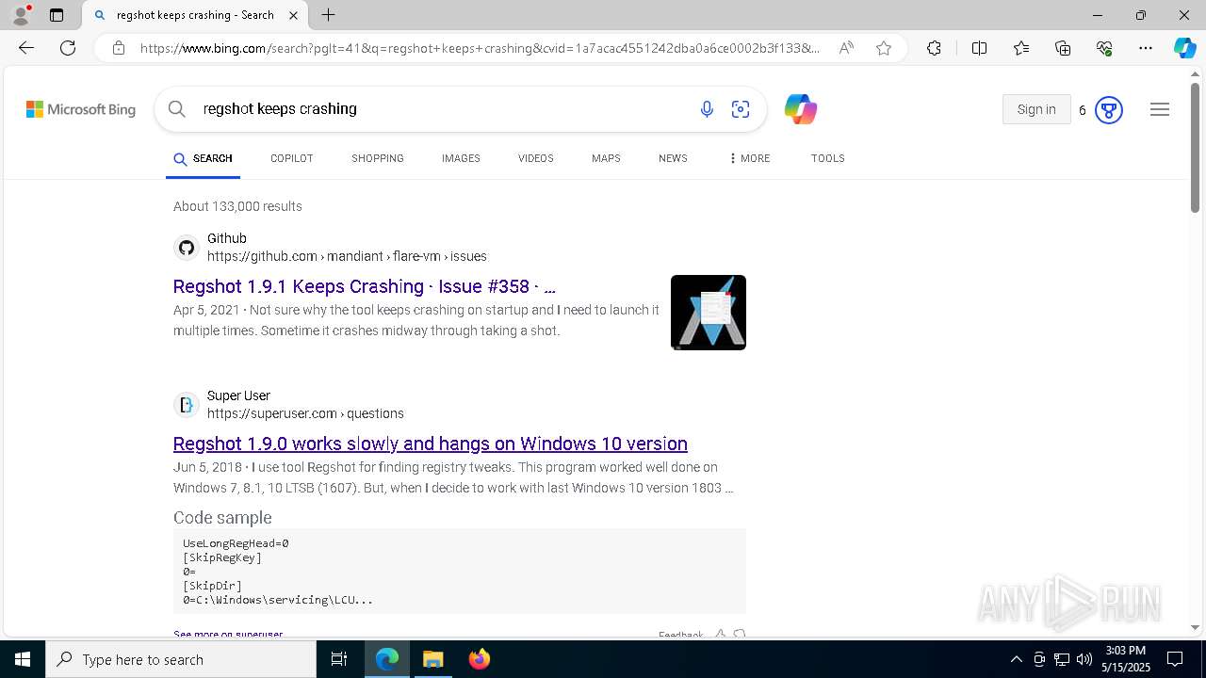This screenshot has width=1206, height=678.
Task: Click the Code sample text block
Action: [x=460, y=572]
